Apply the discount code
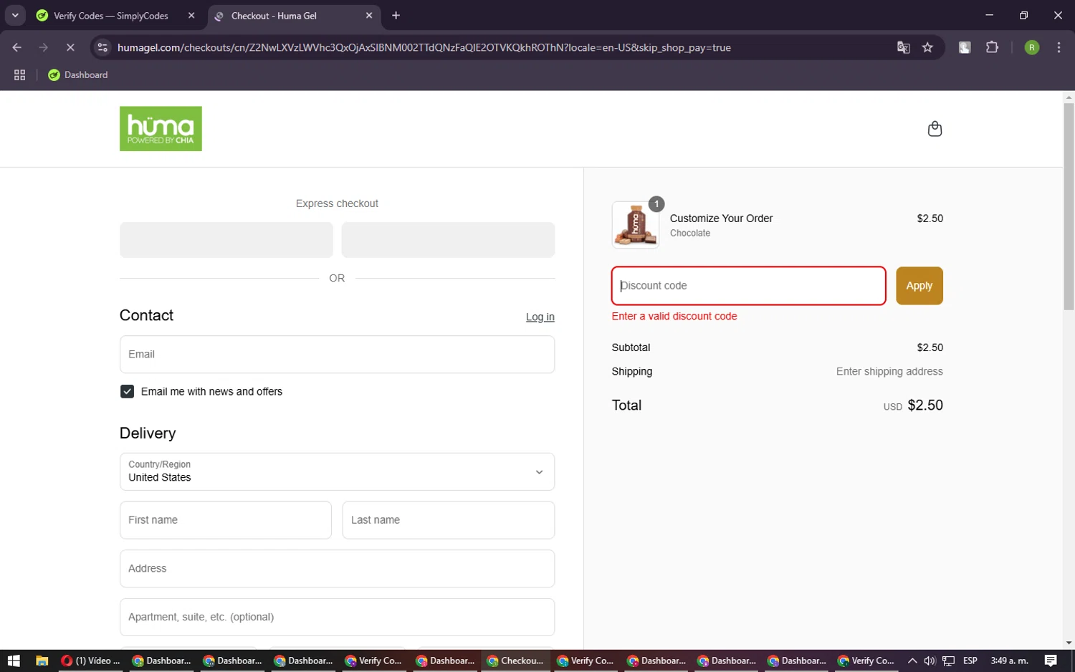Image resolution: width=1075 pixels, height=672 pixels. pyautogui.click(x=919, y=286)
